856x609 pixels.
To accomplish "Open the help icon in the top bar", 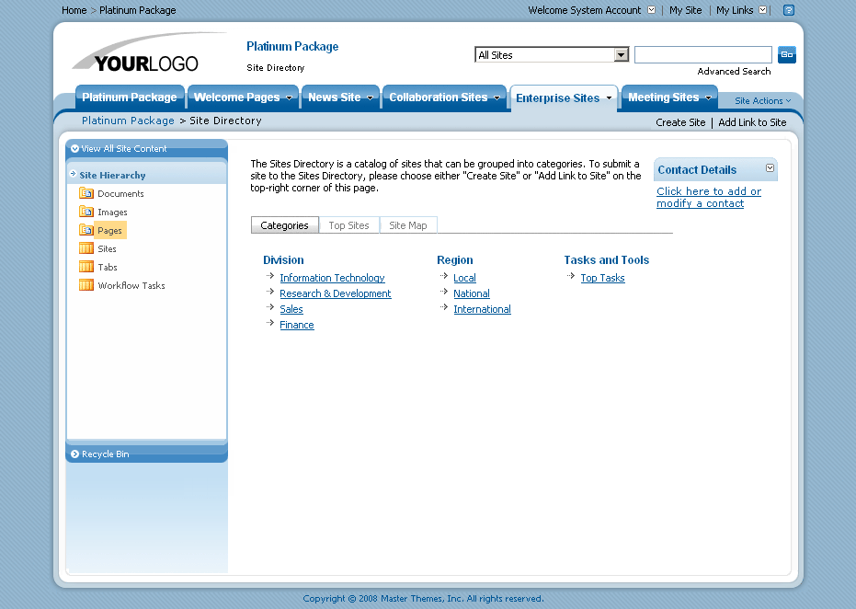I will [788, 10].
